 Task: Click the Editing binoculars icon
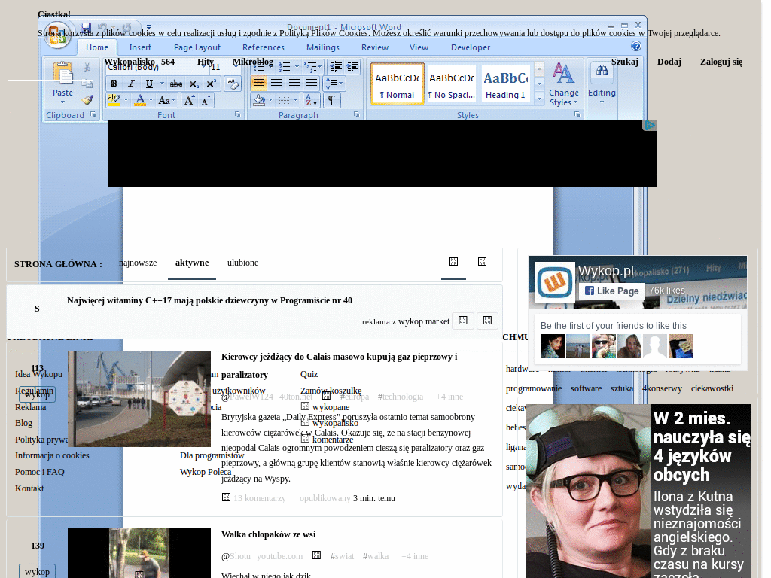[602, 70]
